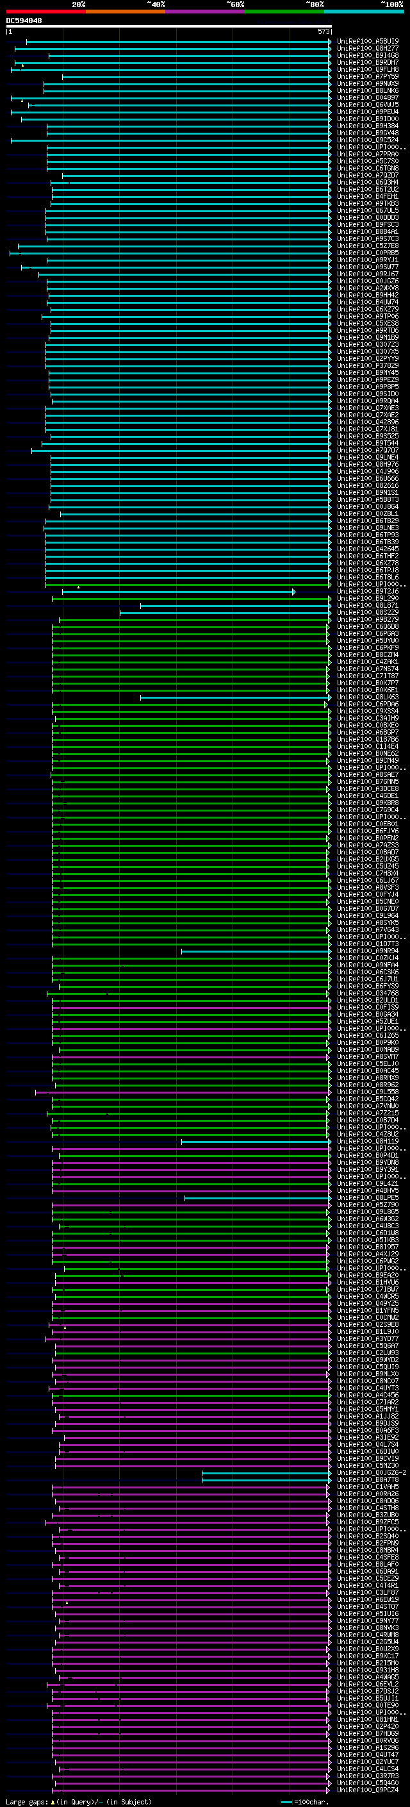The width and height of the screenshot is (410, 1807).
Task: Open hit UniRef100_Q9FLH8
Action: (367, 69)
